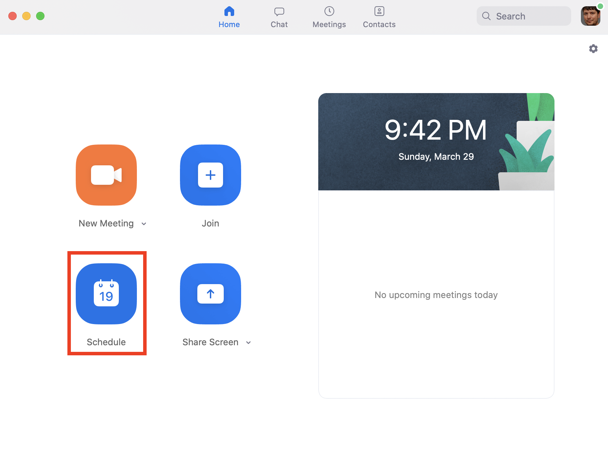608x455 pixels.
Task: Click the red close window button
Action: click(13, 16)
